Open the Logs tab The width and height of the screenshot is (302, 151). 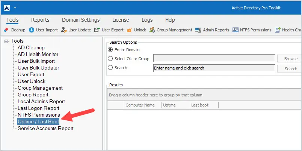click(147, 20)
